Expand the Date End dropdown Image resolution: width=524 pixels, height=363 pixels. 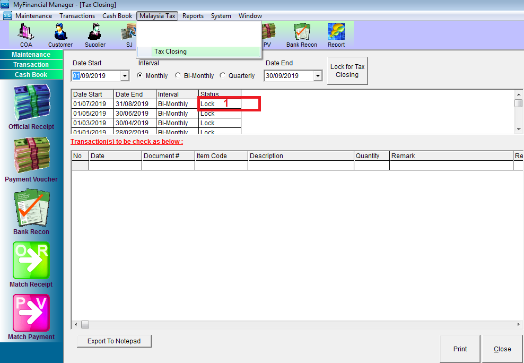(x=318, y=76)
